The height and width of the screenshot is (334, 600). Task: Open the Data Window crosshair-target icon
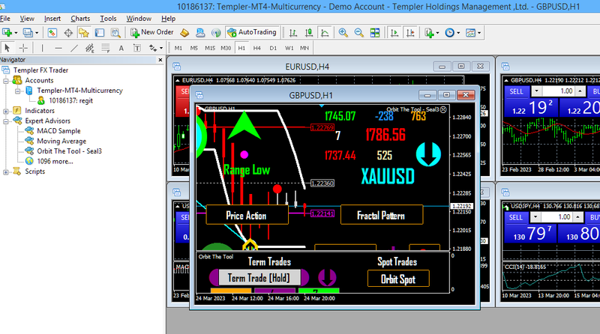(x=68, y=33)
